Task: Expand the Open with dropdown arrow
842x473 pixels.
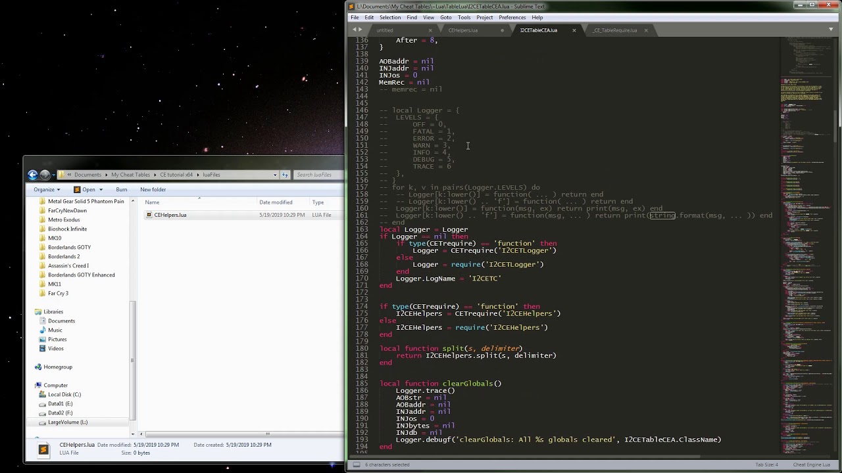Action: coord(101,189)
